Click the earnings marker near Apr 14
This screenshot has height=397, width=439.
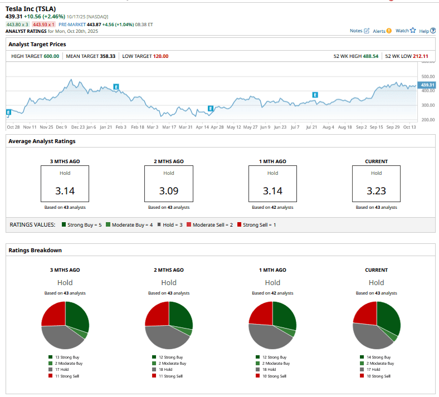[211, 109]
